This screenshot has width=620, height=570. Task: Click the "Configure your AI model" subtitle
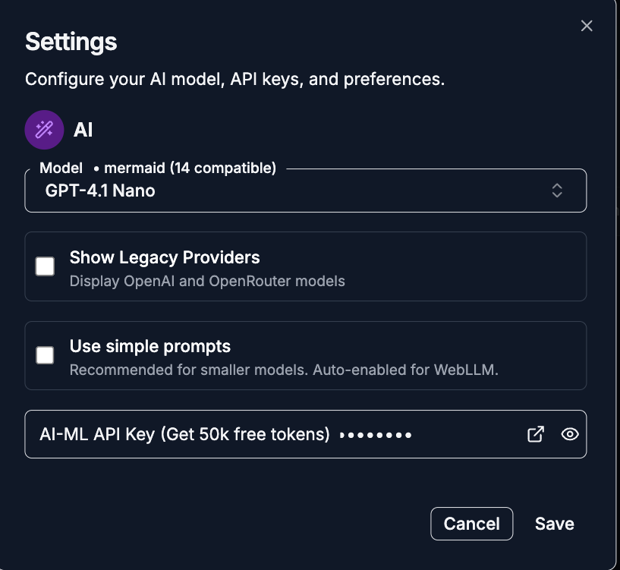(x=234, y=79)
